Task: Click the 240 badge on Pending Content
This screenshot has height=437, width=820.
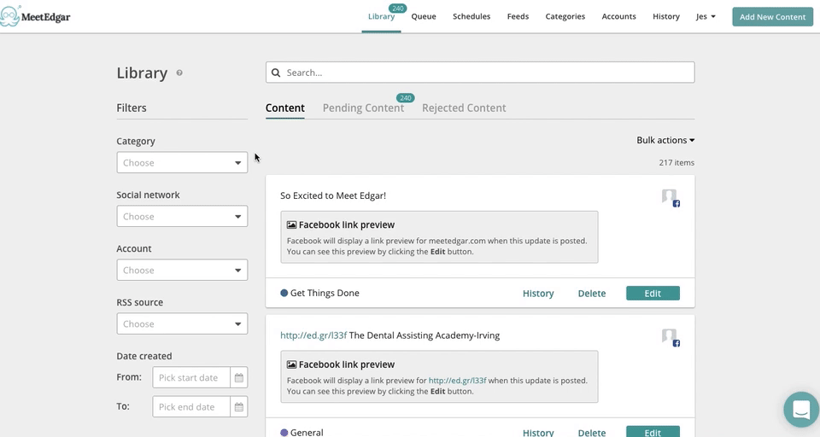Action: tap(405, 98)
